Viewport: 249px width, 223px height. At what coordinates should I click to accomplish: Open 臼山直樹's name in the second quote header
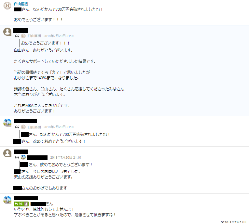point(34,127)
